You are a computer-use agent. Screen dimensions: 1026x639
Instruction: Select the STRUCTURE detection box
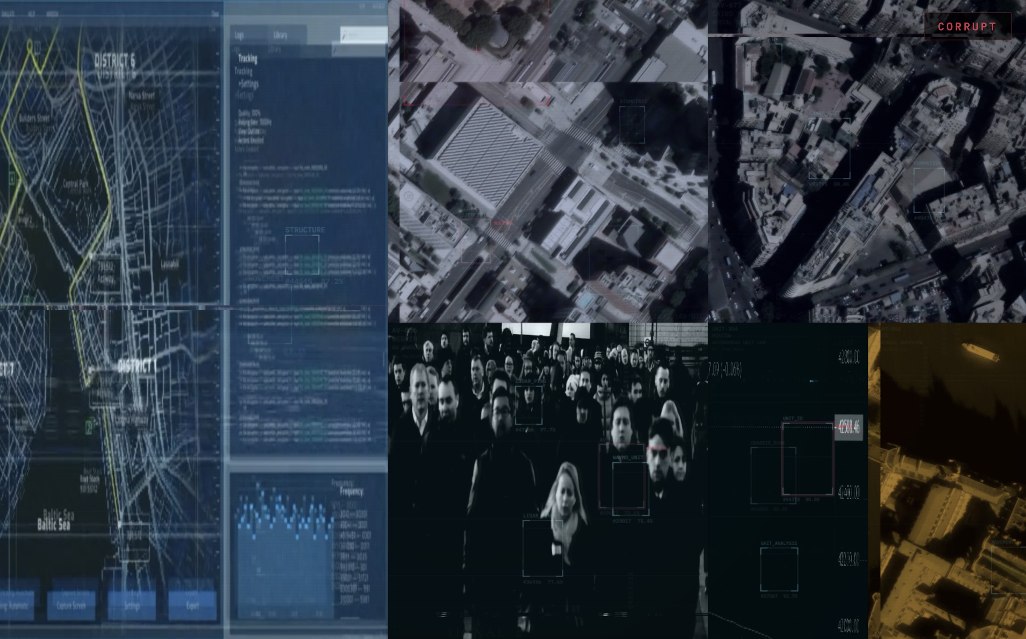pos(302,255)
